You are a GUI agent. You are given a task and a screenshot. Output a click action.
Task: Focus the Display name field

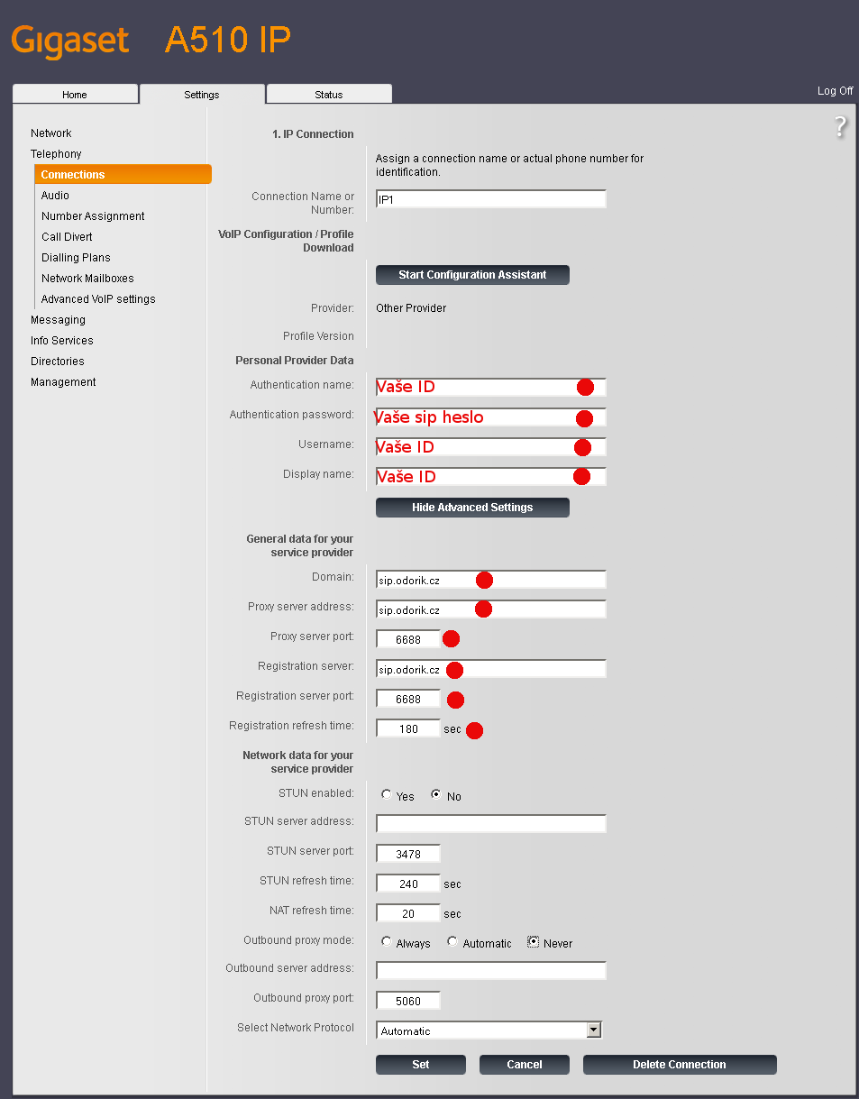[x=491, y=477]
